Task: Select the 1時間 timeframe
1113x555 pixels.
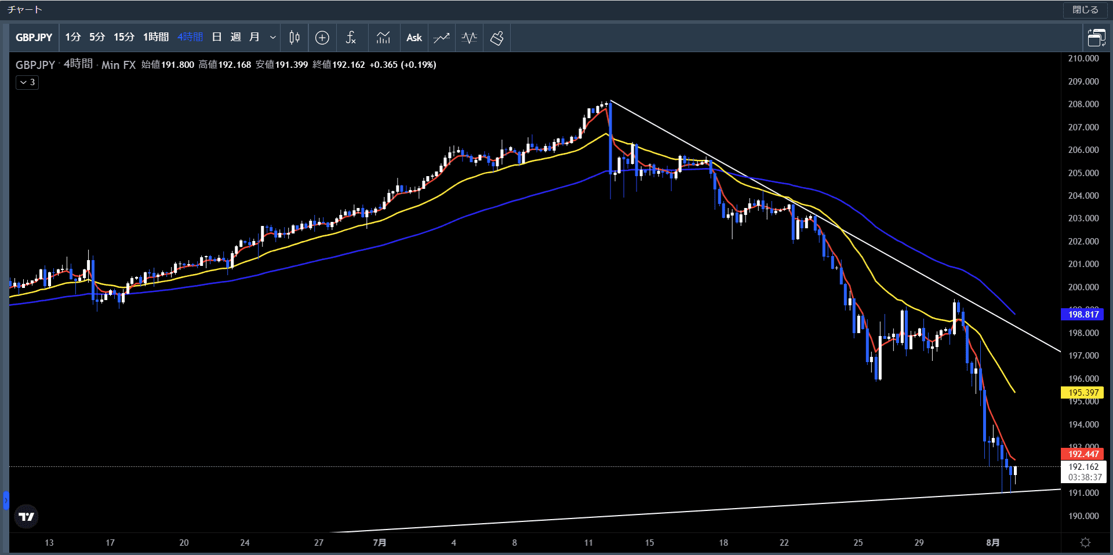Action: tap(156, 38)
